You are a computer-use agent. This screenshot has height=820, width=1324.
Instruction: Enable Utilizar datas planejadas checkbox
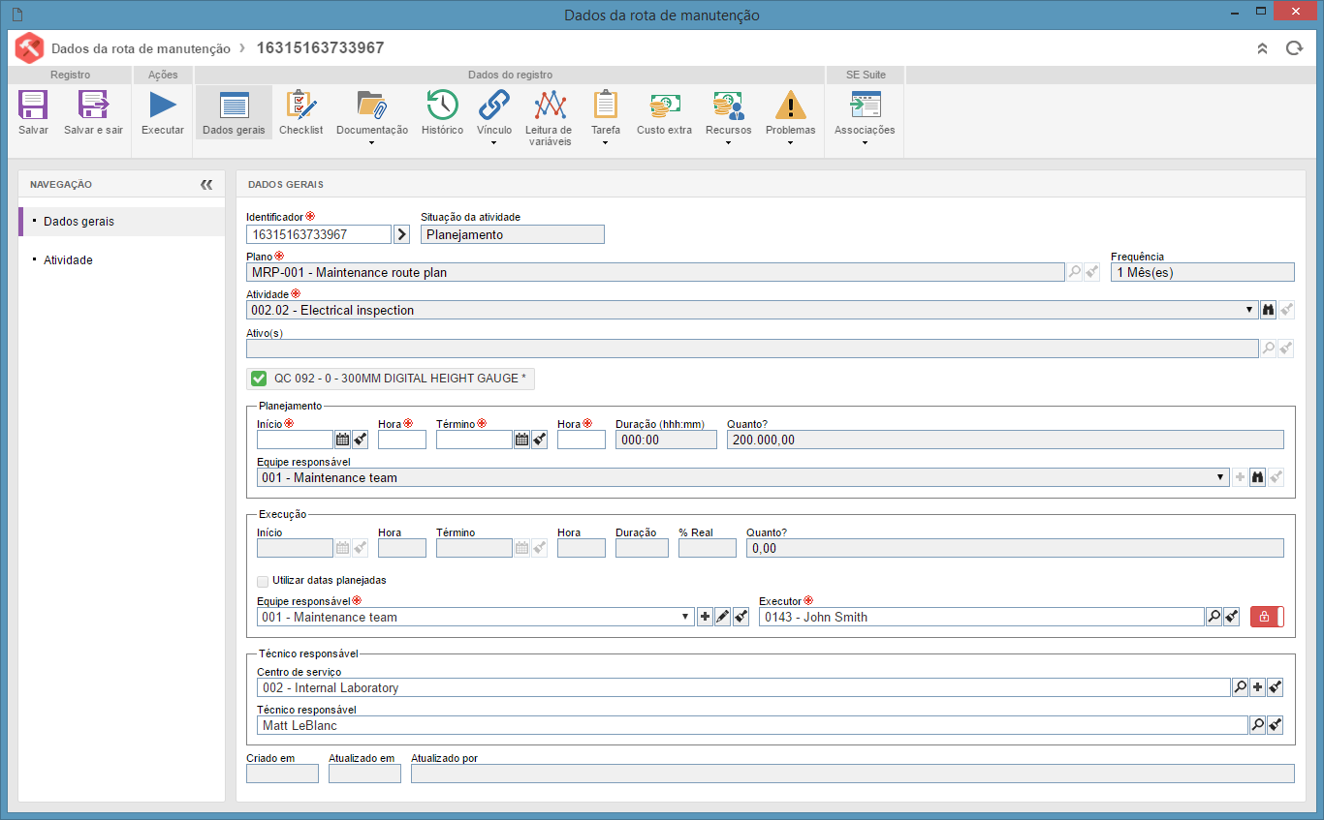point(263,581)
